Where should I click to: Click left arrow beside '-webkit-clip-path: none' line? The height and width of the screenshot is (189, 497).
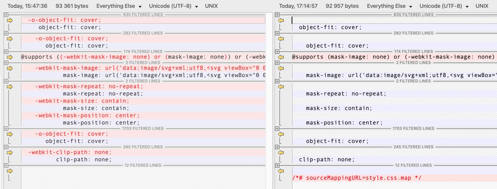[10, 152]
